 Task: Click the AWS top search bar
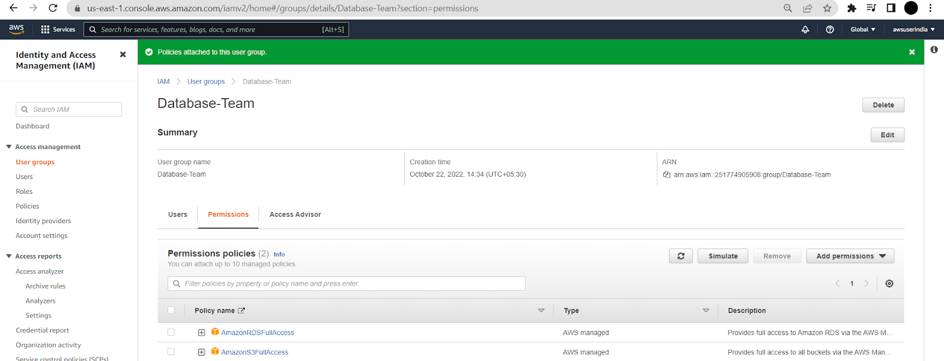(x=216, y=29)
